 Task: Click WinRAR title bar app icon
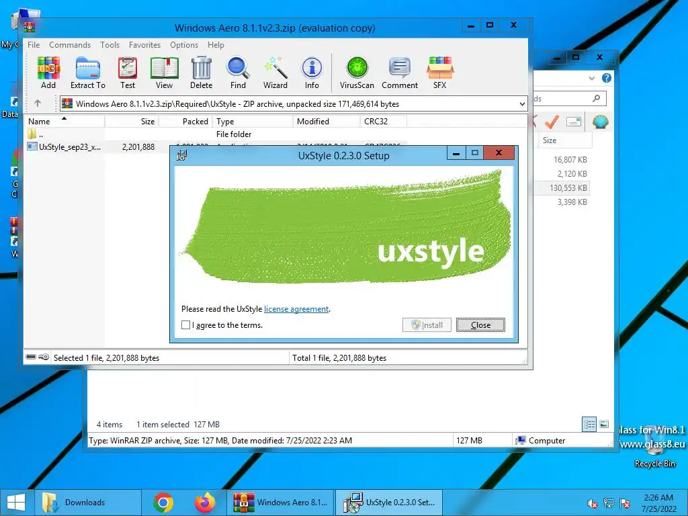click(30, 27)
